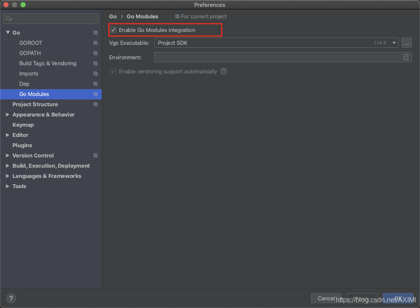Expand the Editor section
The height and width of the screenshot is (308, 420).
click(7, 135)
